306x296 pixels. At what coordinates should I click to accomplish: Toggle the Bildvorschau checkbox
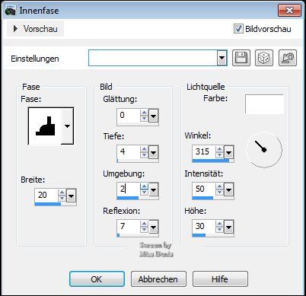click(x=238, y=29)
